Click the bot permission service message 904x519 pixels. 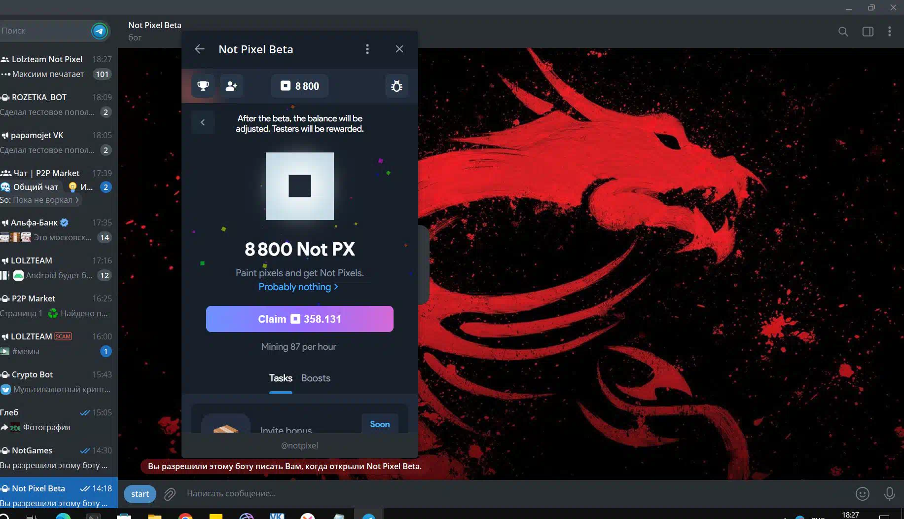point(285,466)
